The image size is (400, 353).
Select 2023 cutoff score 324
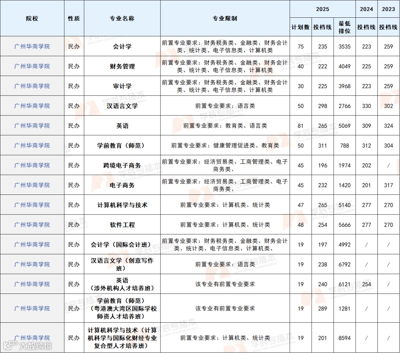point(388,125)
